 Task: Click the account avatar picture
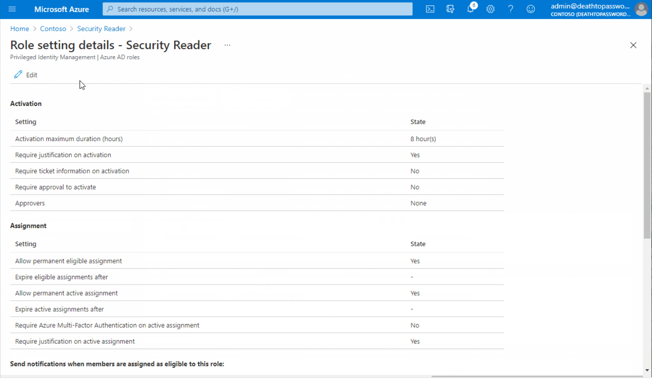click(x=641, y=9)
